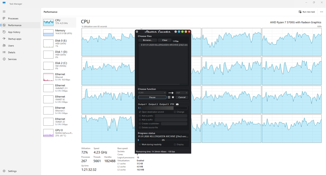This screenshot has height=175, width=326.
Task: Click the green minimize circle in Shutter Encoder
Action: 182,32
